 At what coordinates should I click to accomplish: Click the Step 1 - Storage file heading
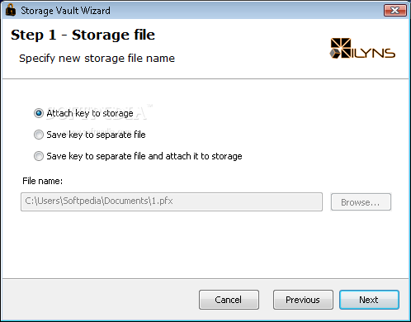(x=83, y=35)
